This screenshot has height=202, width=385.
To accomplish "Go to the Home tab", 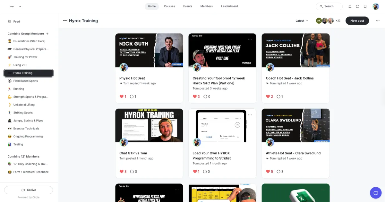I will click(152, 6).
